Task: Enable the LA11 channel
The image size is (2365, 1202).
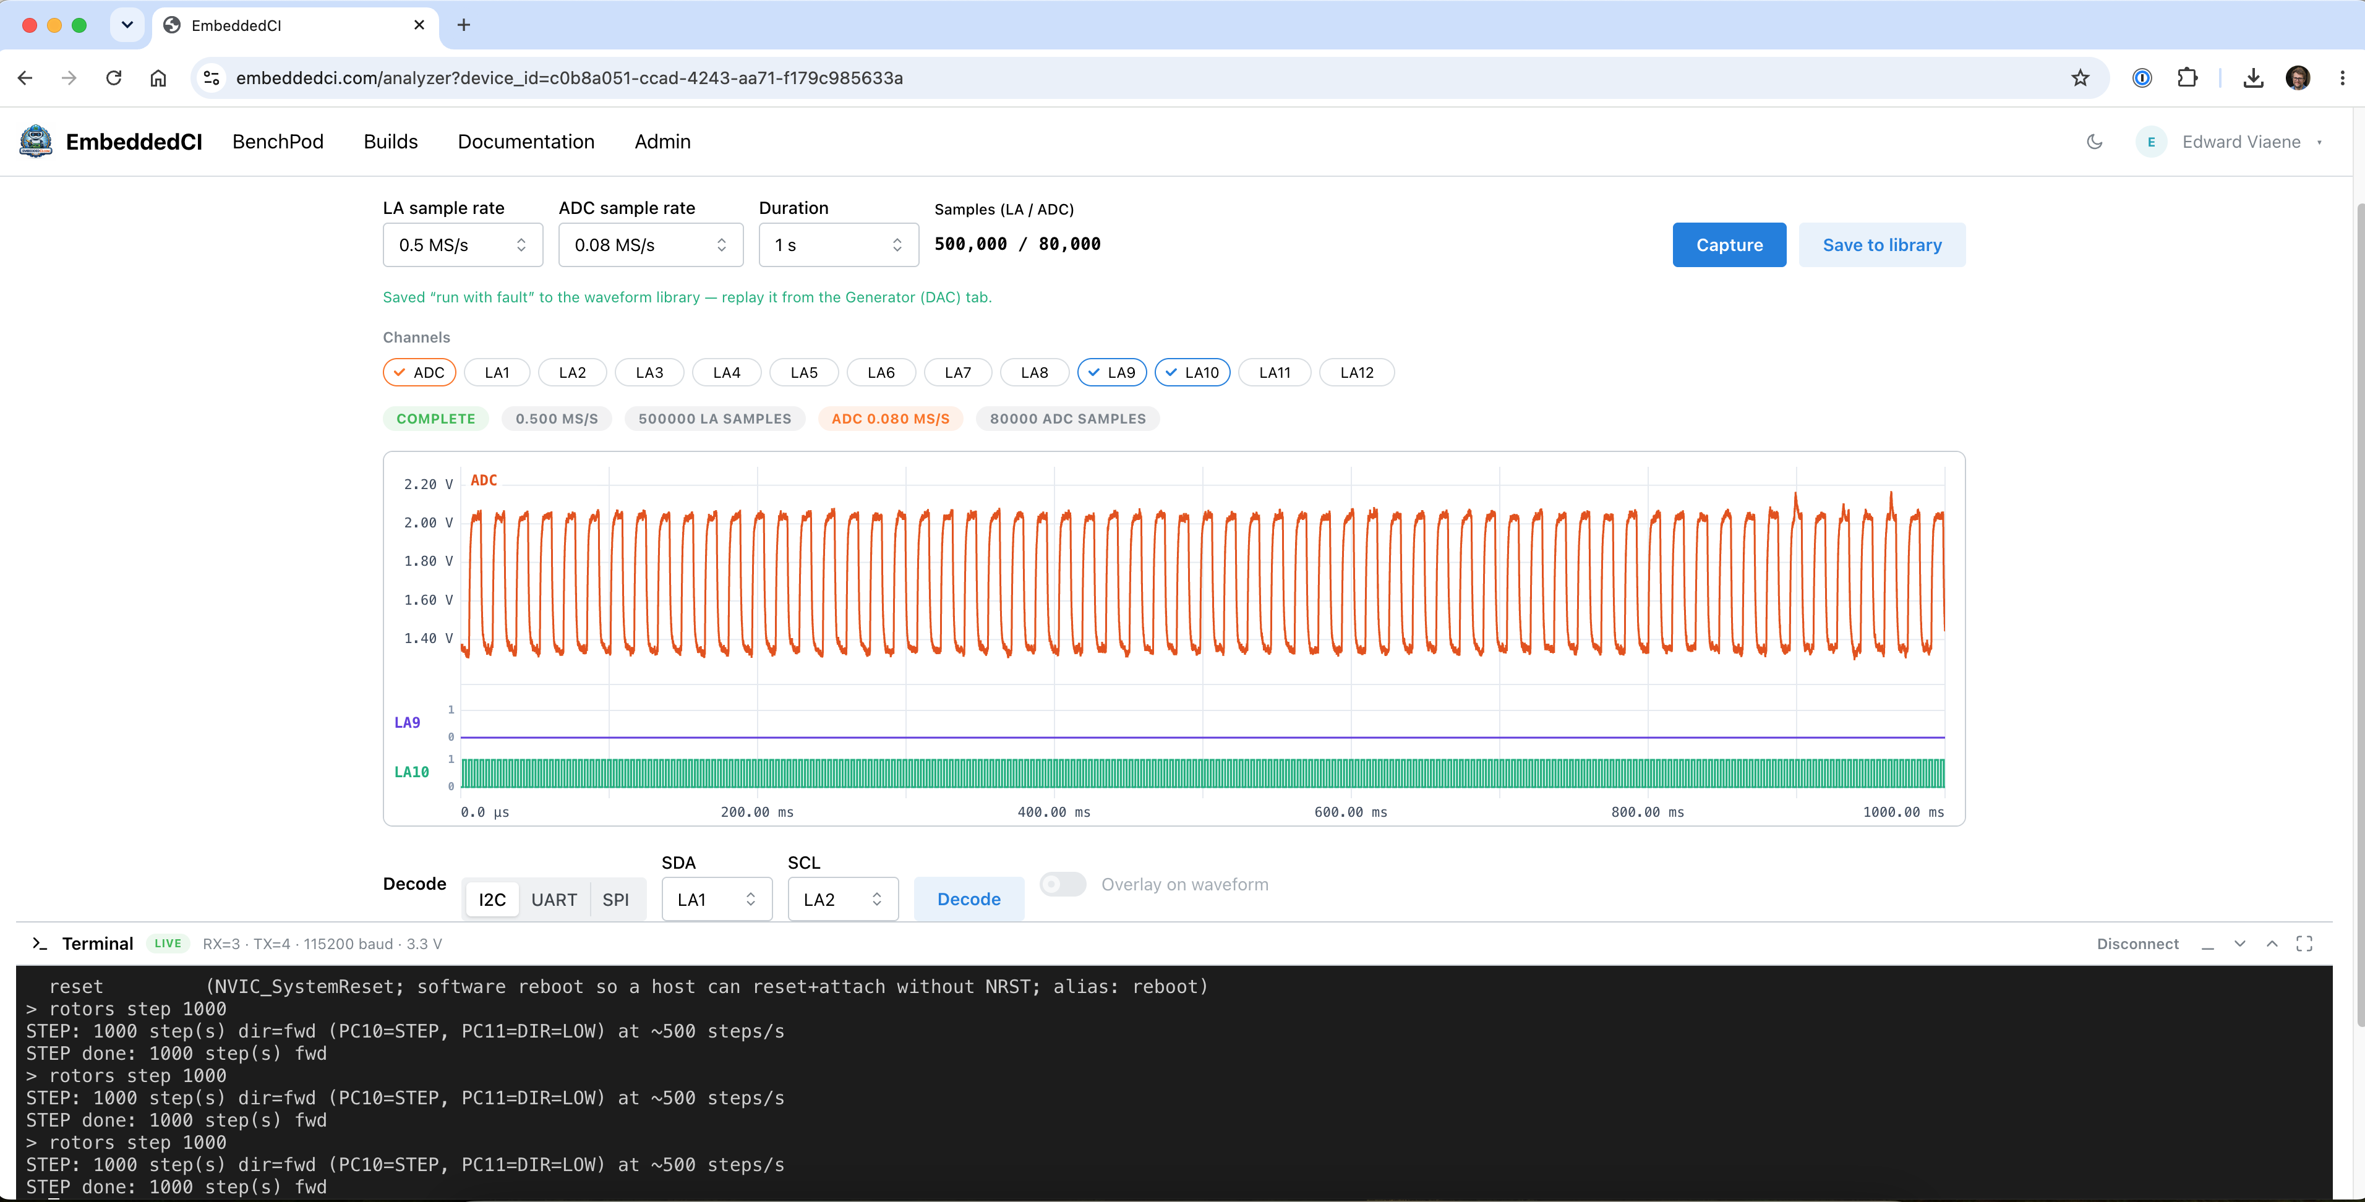Action: (1274, 372)
